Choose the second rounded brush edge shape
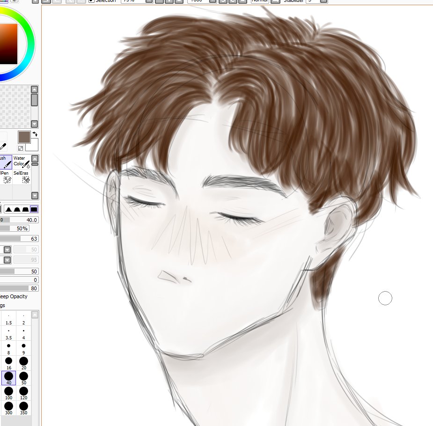 (x=17, y=209)
